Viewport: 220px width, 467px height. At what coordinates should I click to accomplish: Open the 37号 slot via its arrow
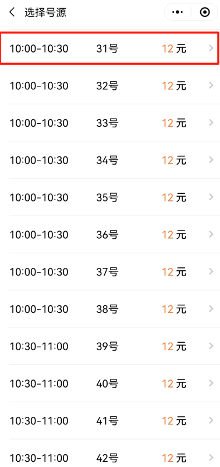pos(211,271)
